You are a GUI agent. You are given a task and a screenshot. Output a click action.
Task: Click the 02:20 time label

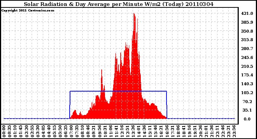(26, 131)
